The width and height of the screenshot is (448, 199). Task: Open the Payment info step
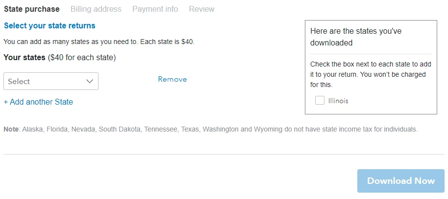155,9
